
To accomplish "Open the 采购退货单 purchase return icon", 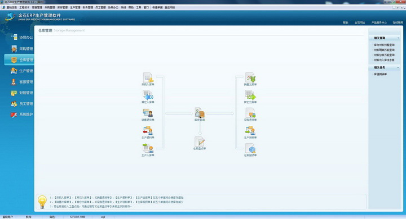I will click(x=250, y=113).
